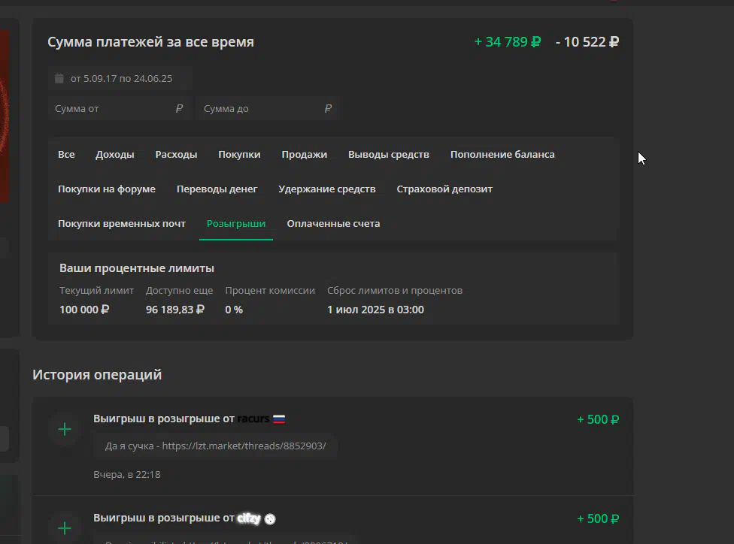Click the Russian flag icon after racurs
The image size is (734, 544).
pyautogui.click(x=279, y=419)
